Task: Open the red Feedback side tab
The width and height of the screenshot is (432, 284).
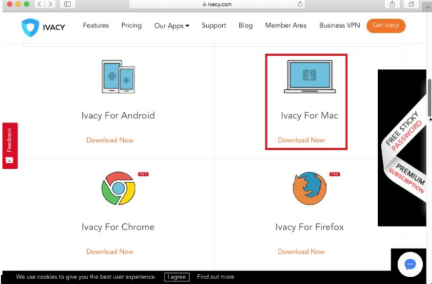Action: pos(10,146)
